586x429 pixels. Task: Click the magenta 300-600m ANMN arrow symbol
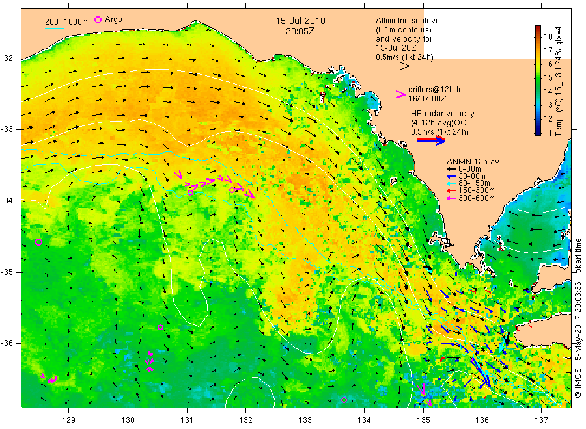pyautogui.click(x=451, y=198)
